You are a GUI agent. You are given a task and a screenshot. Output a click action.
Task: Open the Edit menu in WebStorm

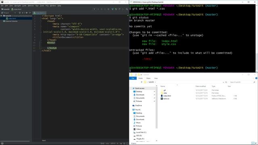tap(6, 6)
